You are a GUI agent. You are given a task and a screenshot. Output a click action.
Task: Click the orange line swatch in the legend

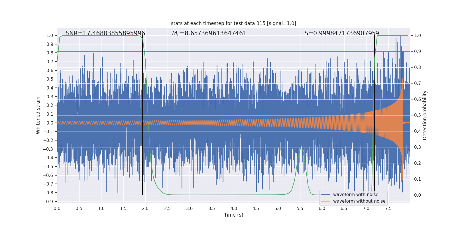tap(325, 201)
